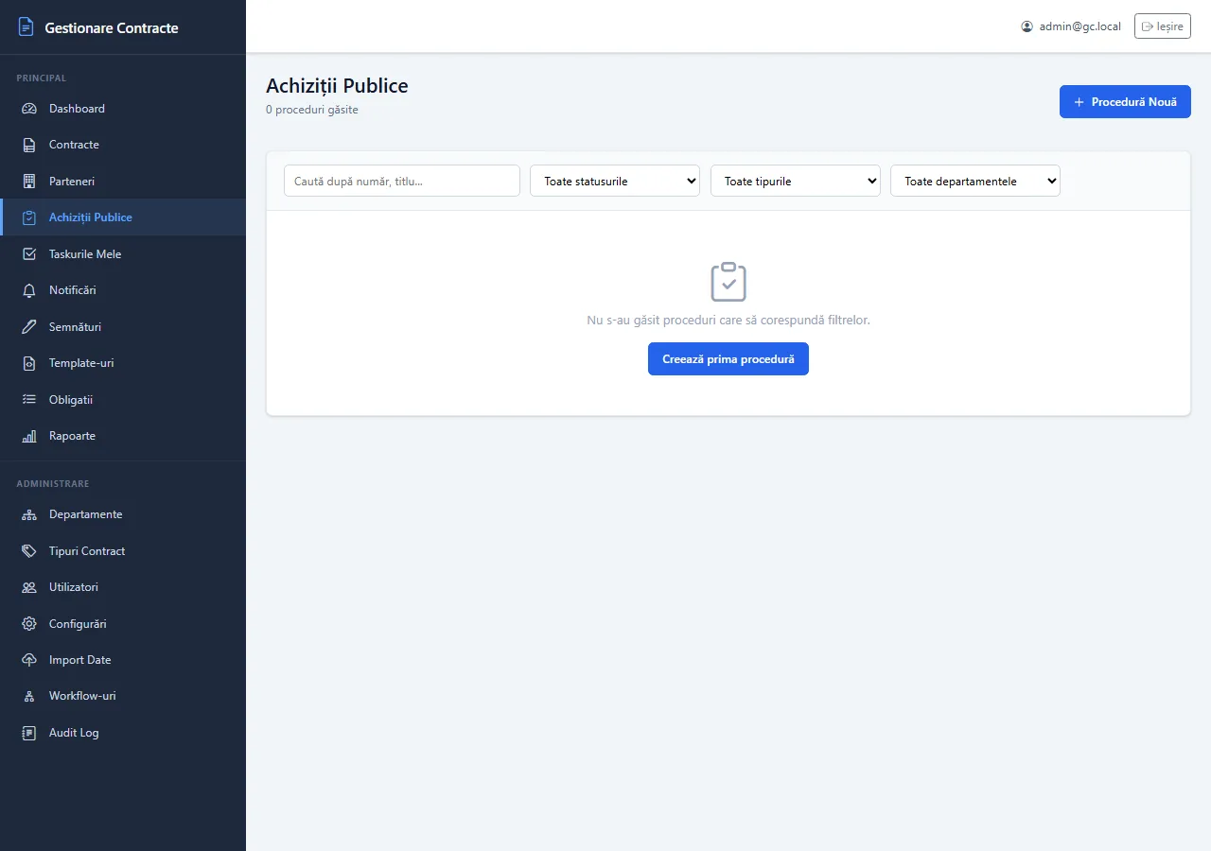Click Creează prima procedură button

click(x=728, y=359)
